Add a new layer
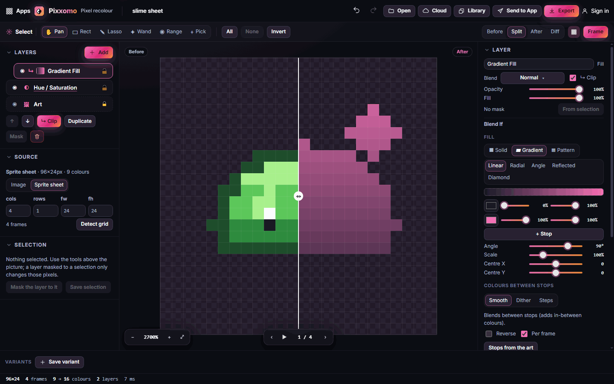The height and width of the screenshot is (384, 614). coord(98,52)
